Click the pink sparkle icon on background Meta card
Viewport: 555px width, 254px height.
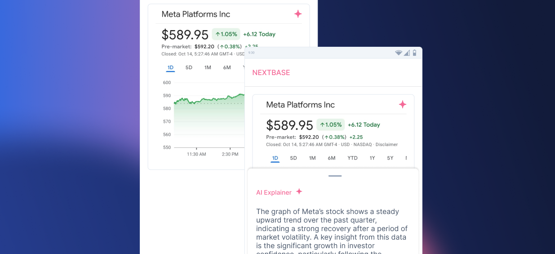pyautogui.click(x=298, y=14)
